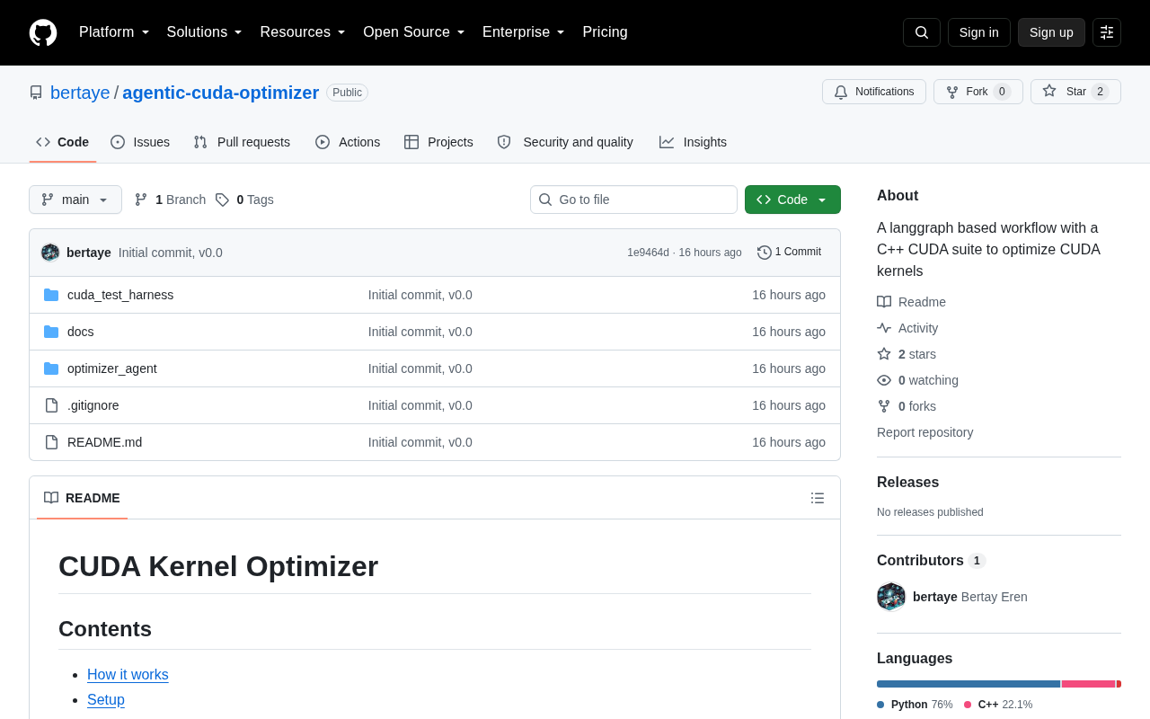The image size is (1150, 719).
Task: Click the .gitignore file icon
Action: tap(51, 405)
